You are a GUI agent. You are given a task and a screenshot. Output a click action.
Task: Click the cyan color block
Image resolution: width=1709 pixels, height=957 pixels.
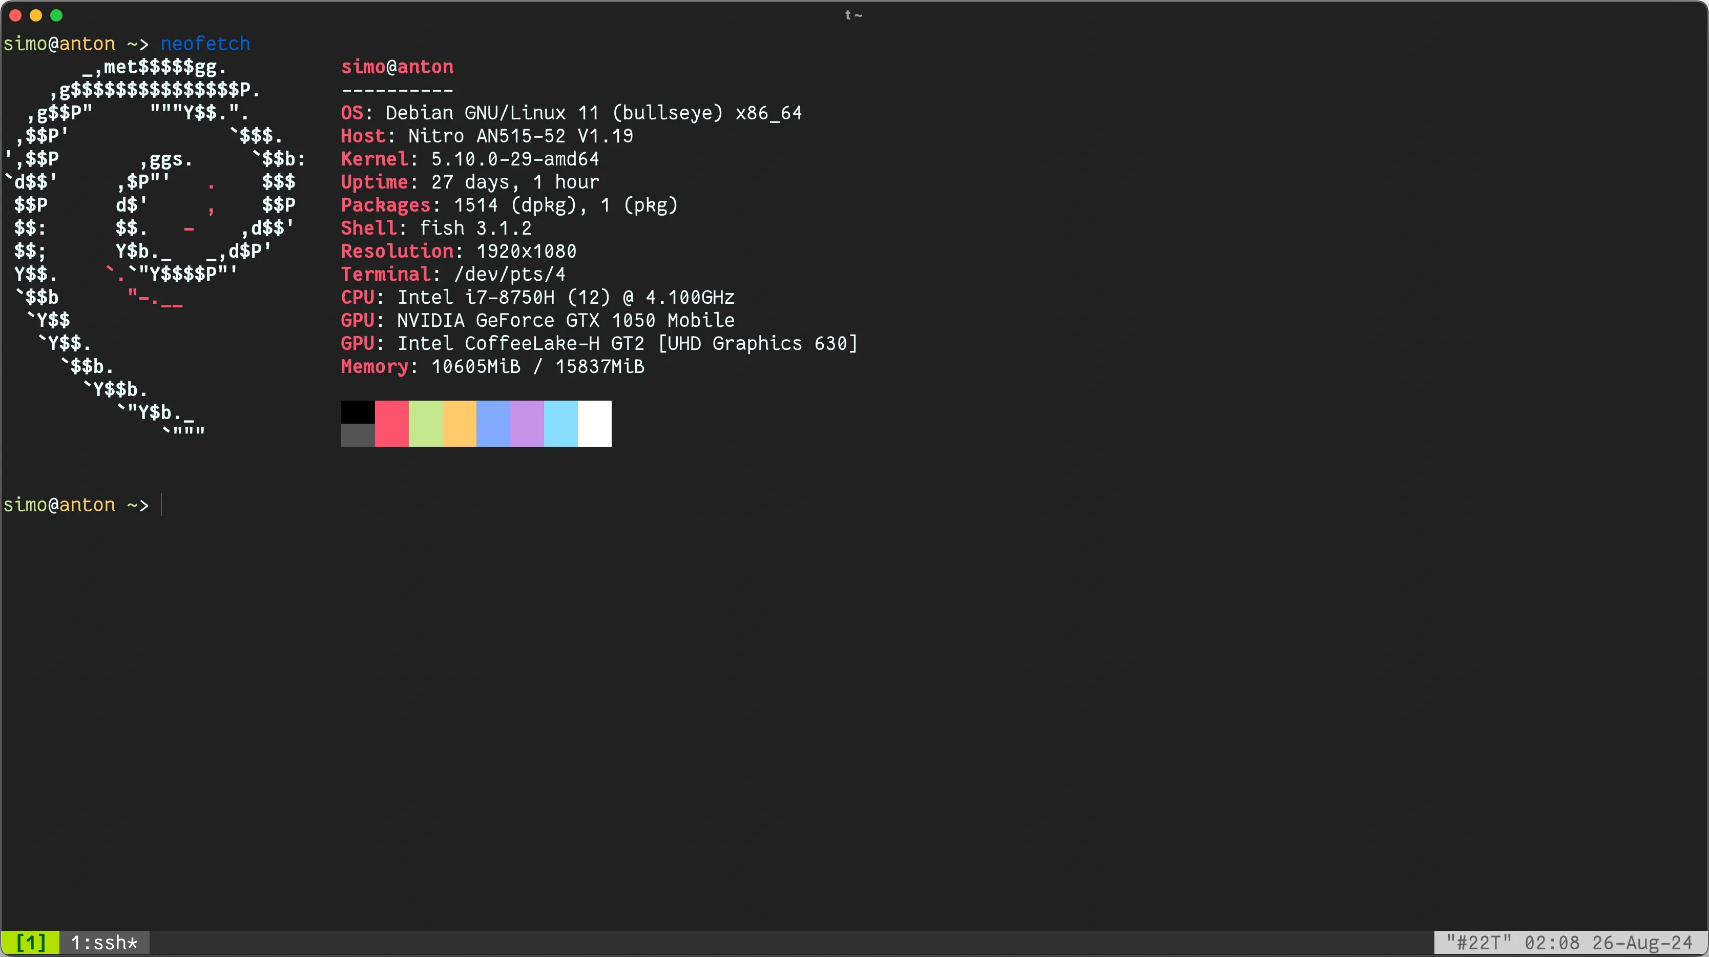(x=560, y=423)
